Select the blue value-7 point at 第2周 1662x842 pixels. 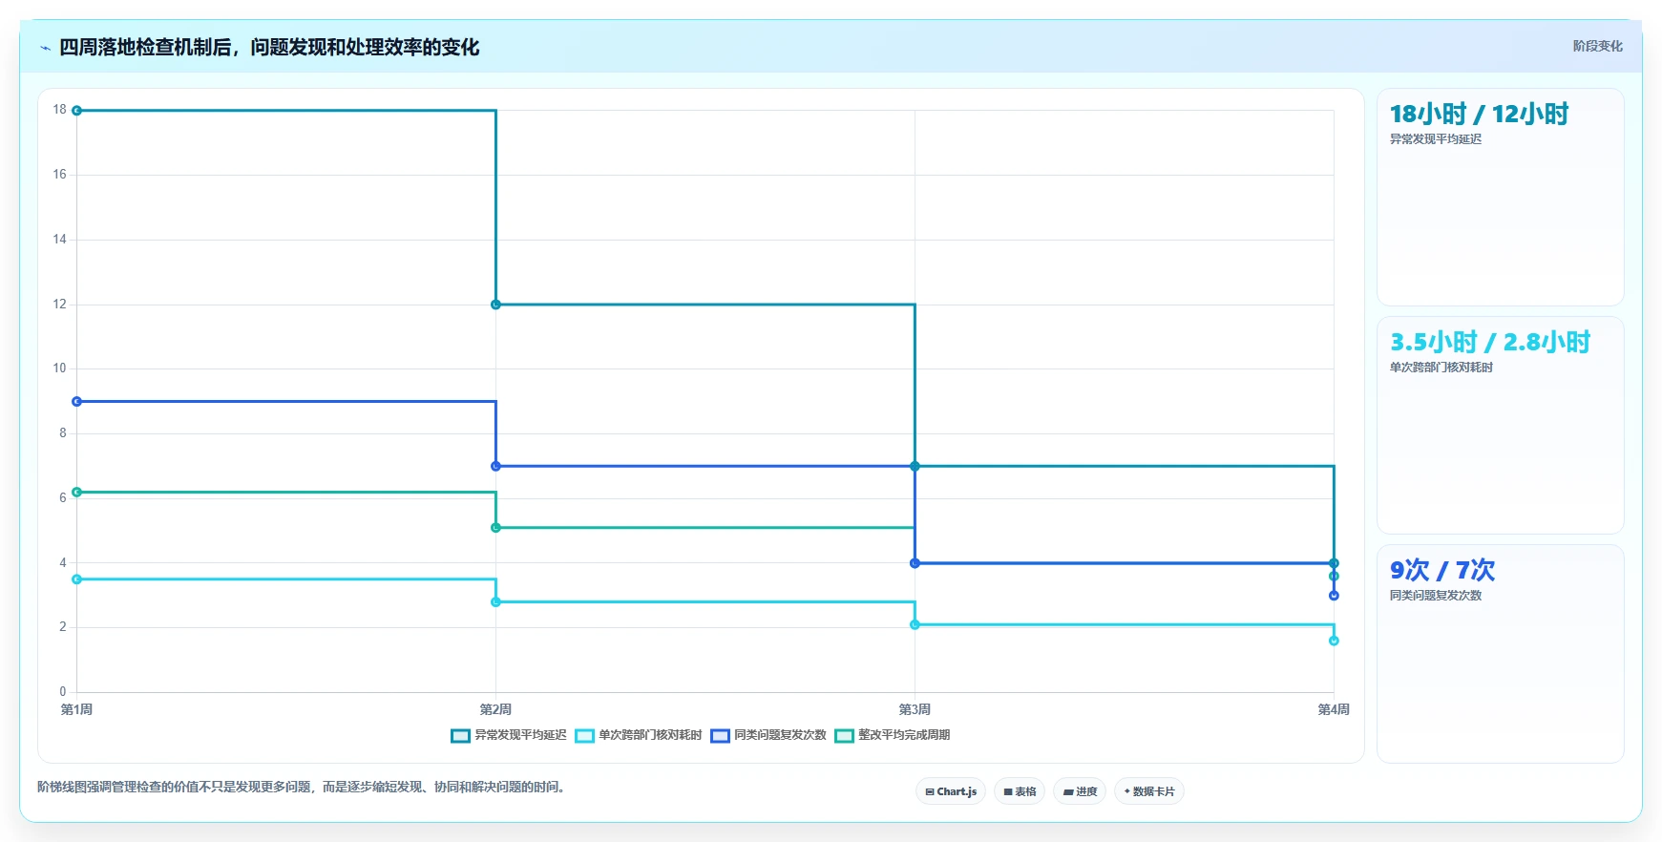coord(495,466)
